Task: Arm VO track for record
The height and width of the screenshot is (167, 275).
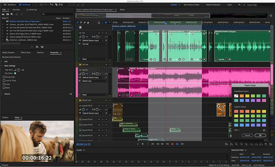Action: point(106,33)
